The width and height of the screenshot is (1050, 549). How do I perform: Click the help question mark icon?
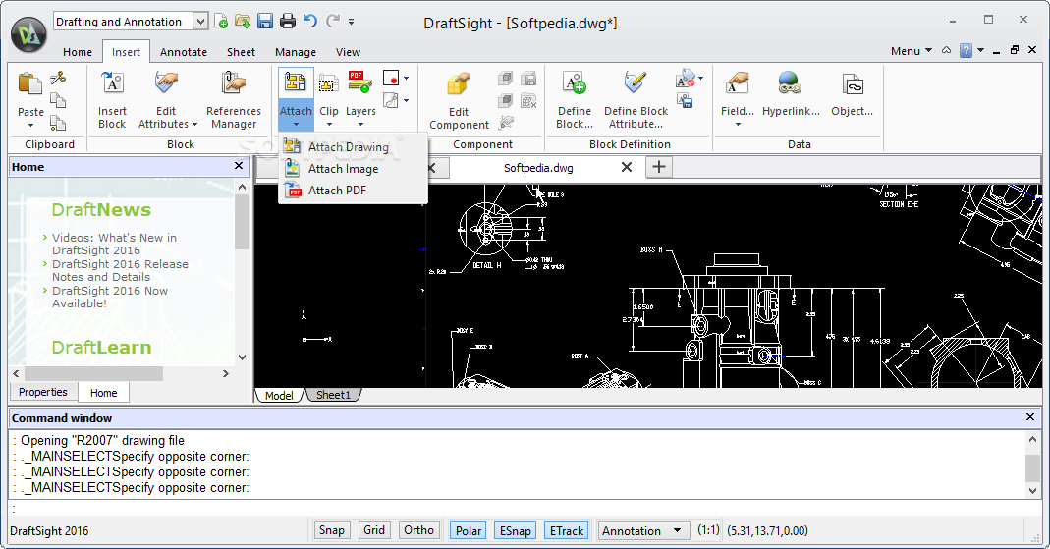pos(966,51)
